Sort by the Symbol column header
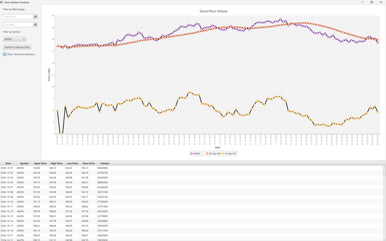Screen dimensions: 386x241 coord(25,163)
